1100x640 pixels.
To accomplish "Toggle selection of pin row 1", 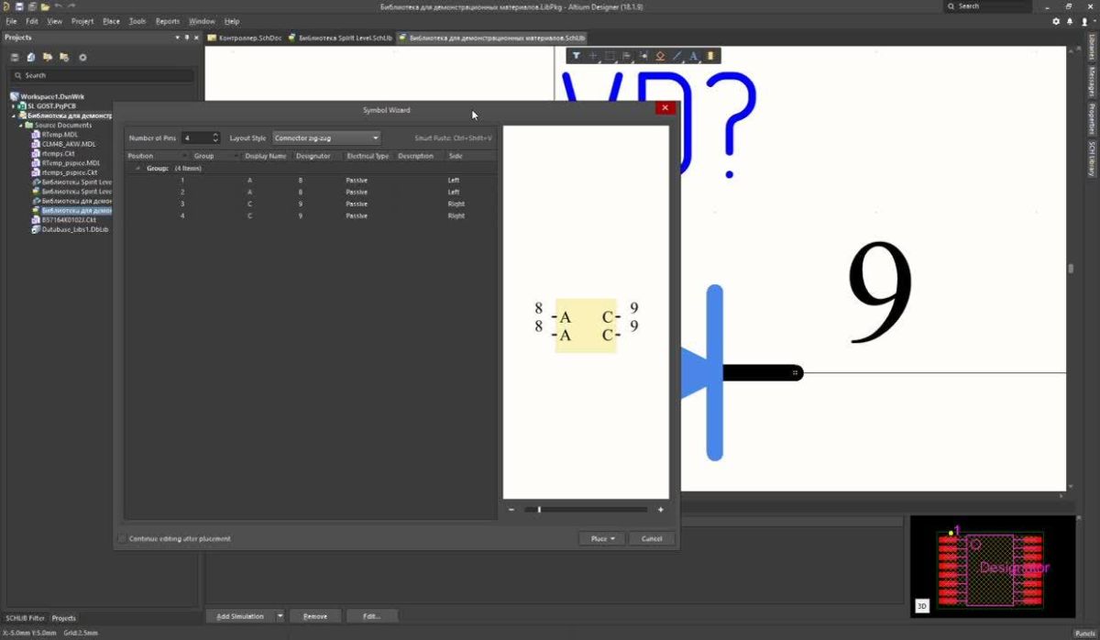I will pyautogui.click(x=182, y=180).
